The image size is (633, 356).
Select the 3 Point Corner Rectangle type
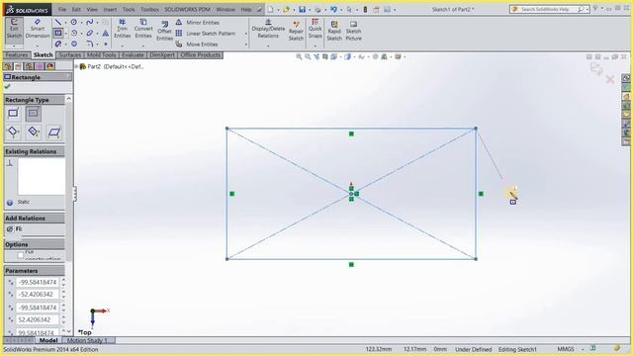(x=13, y=132)
